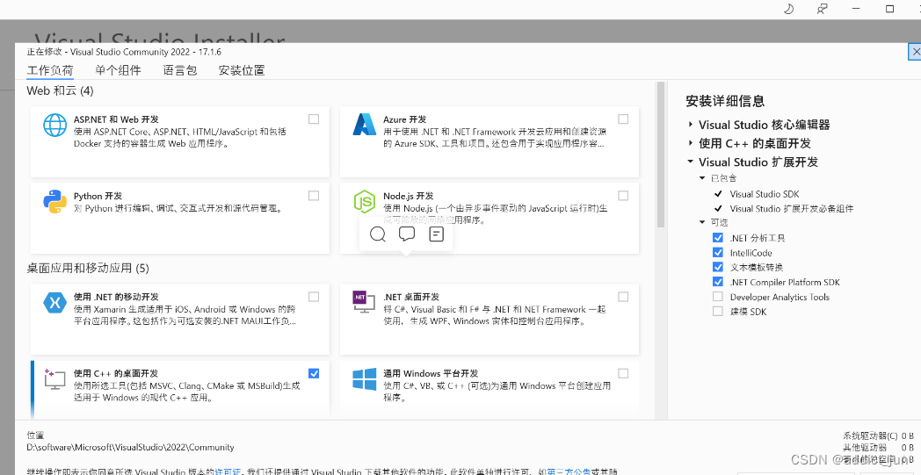Click the .NET desktop development icon
The height and width of the screenshot is (475, 921).
[x=364, y=302]
